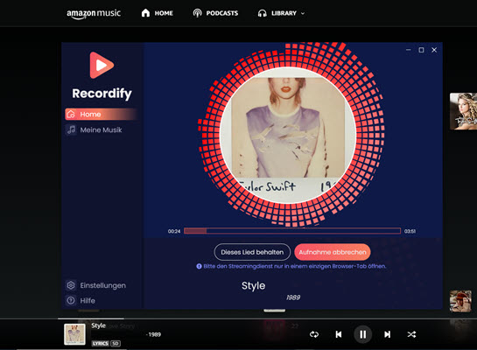Screen dimensions: 477x350
Task: Minimize the Recordify window
Action: (408, 50)
